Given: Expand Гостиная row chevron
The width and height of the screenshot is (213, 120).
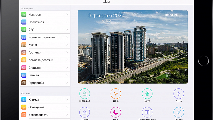Looking at the screenshot, I should click(x=67, y=52).
